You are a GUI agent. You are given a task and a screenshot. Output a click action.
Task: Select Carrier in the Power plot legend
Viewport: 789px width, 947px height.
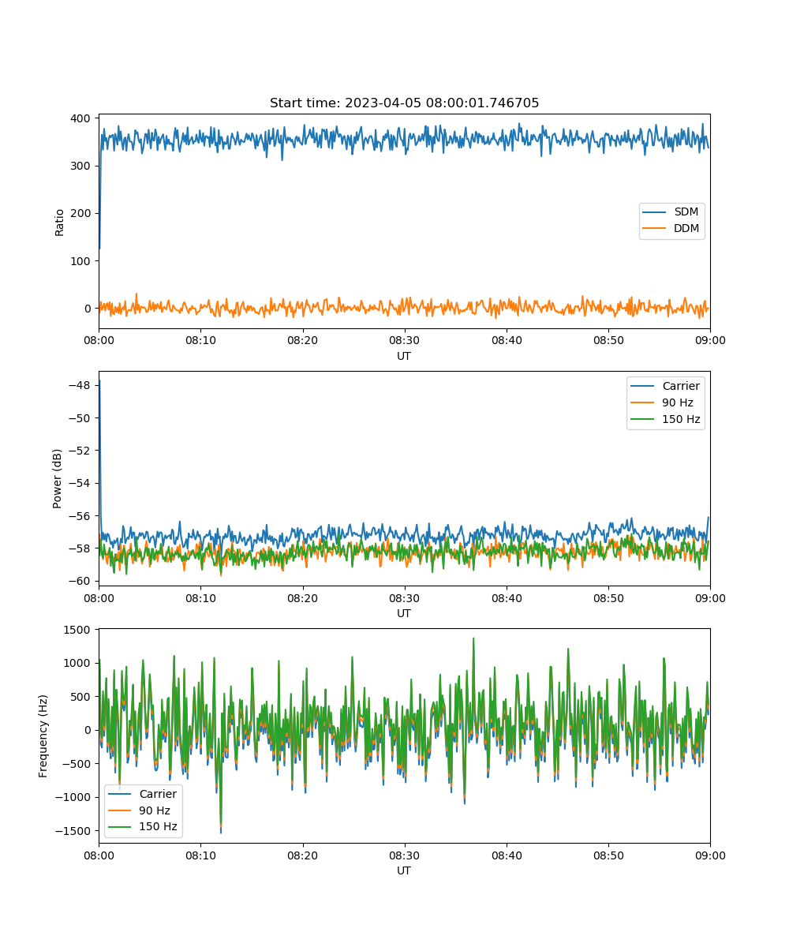click(x=665, y=386)
